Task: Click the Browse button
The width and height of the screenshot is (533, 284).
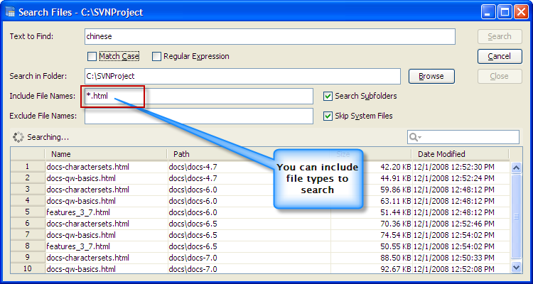Action: coord(431,76)
